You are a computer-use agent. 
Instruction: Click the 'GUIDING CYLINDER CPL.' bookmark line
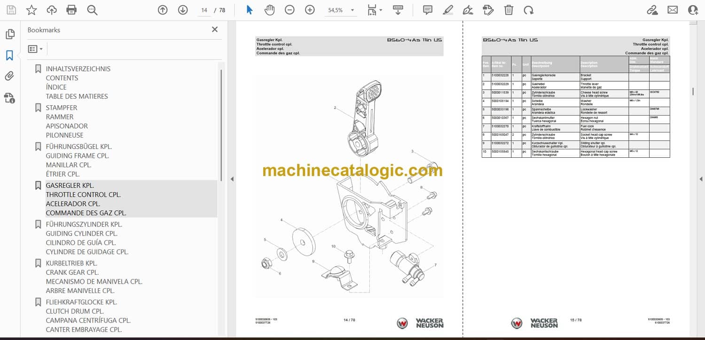pyautogui.click(x=82, y=233)
